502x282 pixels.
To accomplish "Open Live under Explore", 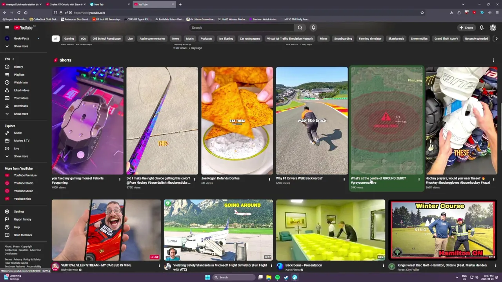I will (16, 148).
